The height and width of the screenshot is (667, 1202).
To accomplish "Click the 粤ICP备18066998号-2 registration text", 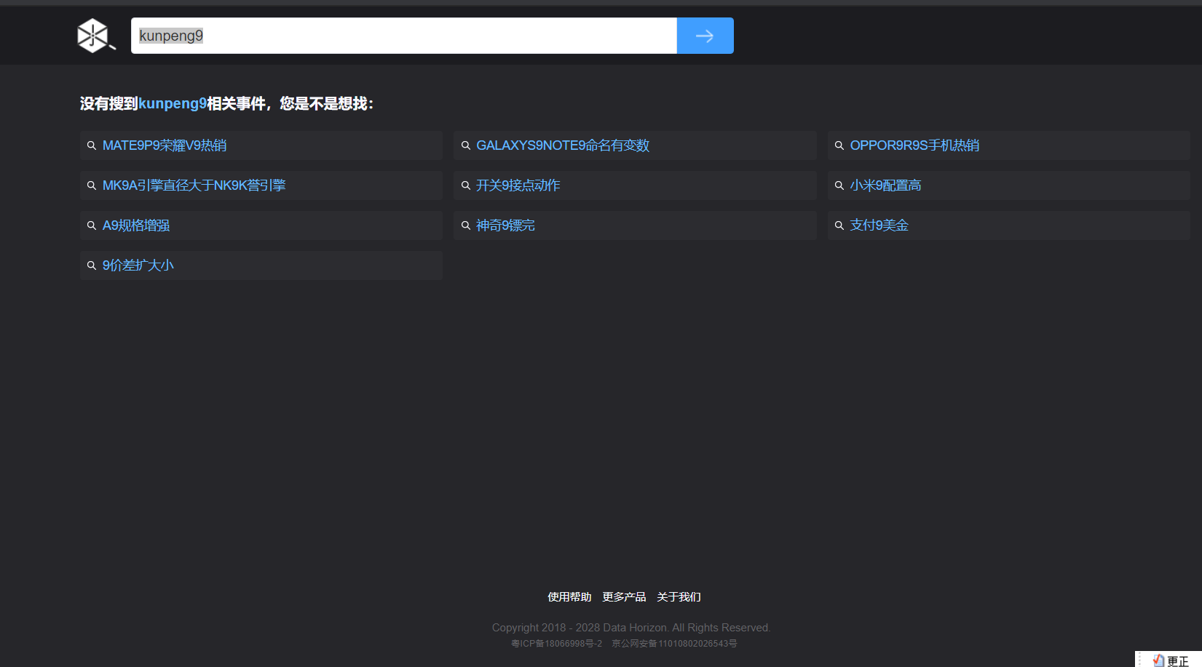I will pos(556,644).
